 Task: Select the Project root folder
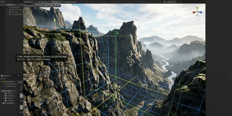click(8, 91)
